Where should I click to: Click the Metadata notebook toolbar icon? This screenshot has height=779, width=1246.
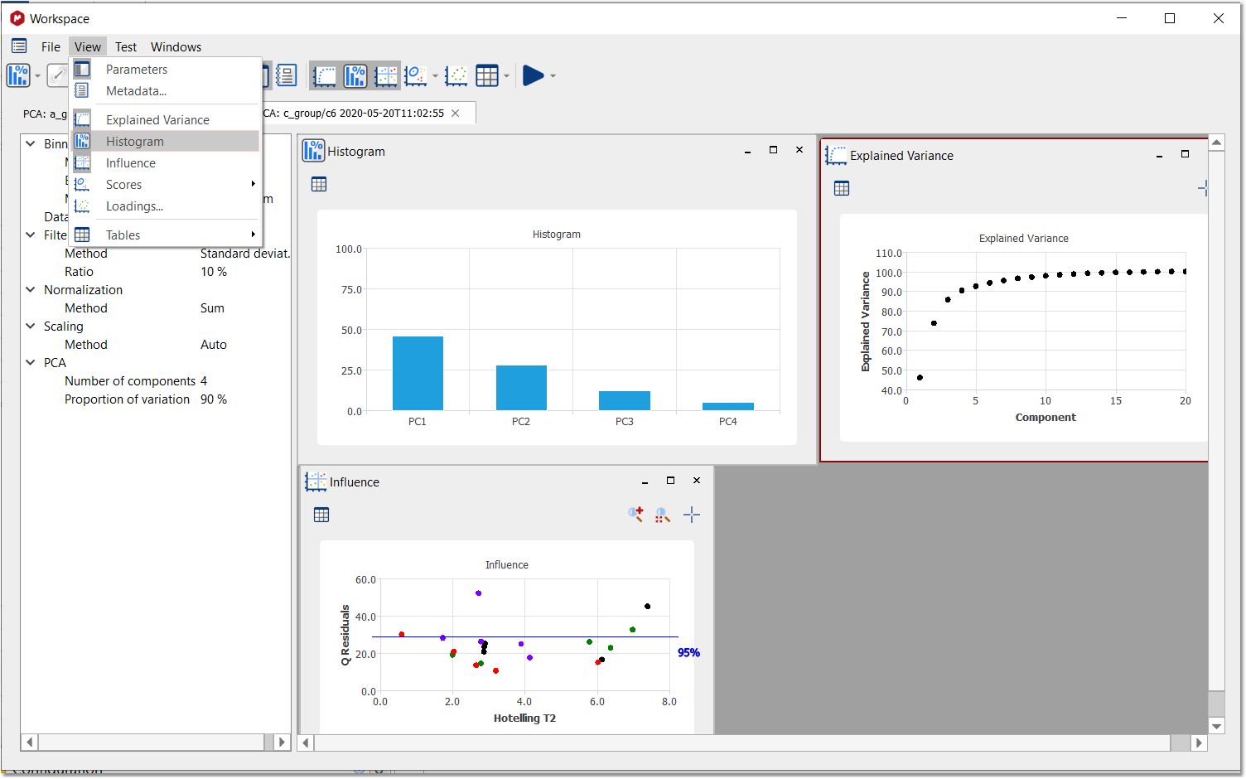(x=286, y=75)
